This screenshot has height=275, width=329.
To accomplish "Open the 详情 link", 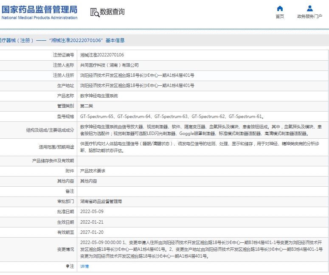I will pos(84,267).
